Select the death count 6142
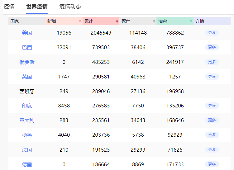Viewport: 234px width, 170px height. (x=138, y=62)
